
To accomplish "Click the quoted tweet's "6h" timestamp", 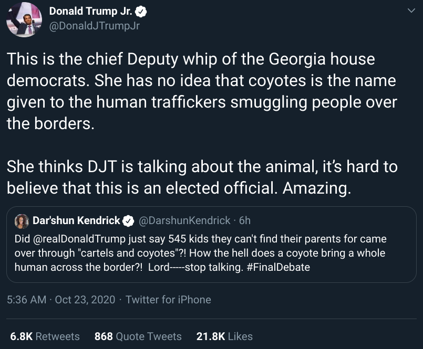I will [x=245, y=221].
